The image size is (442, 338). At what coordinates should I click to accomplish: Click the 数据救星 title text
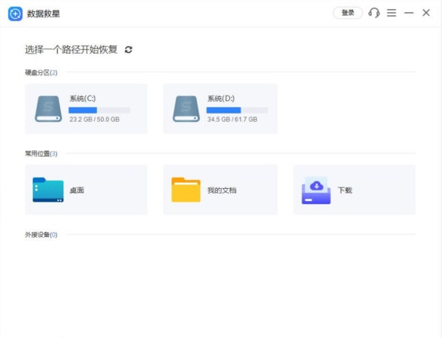point(44,14)
